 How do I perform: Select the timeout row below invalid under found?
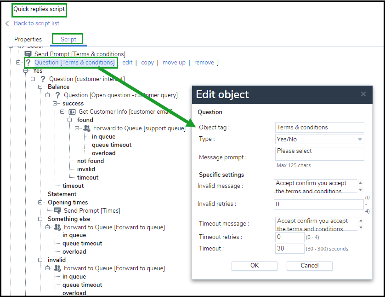pos(88,177)
